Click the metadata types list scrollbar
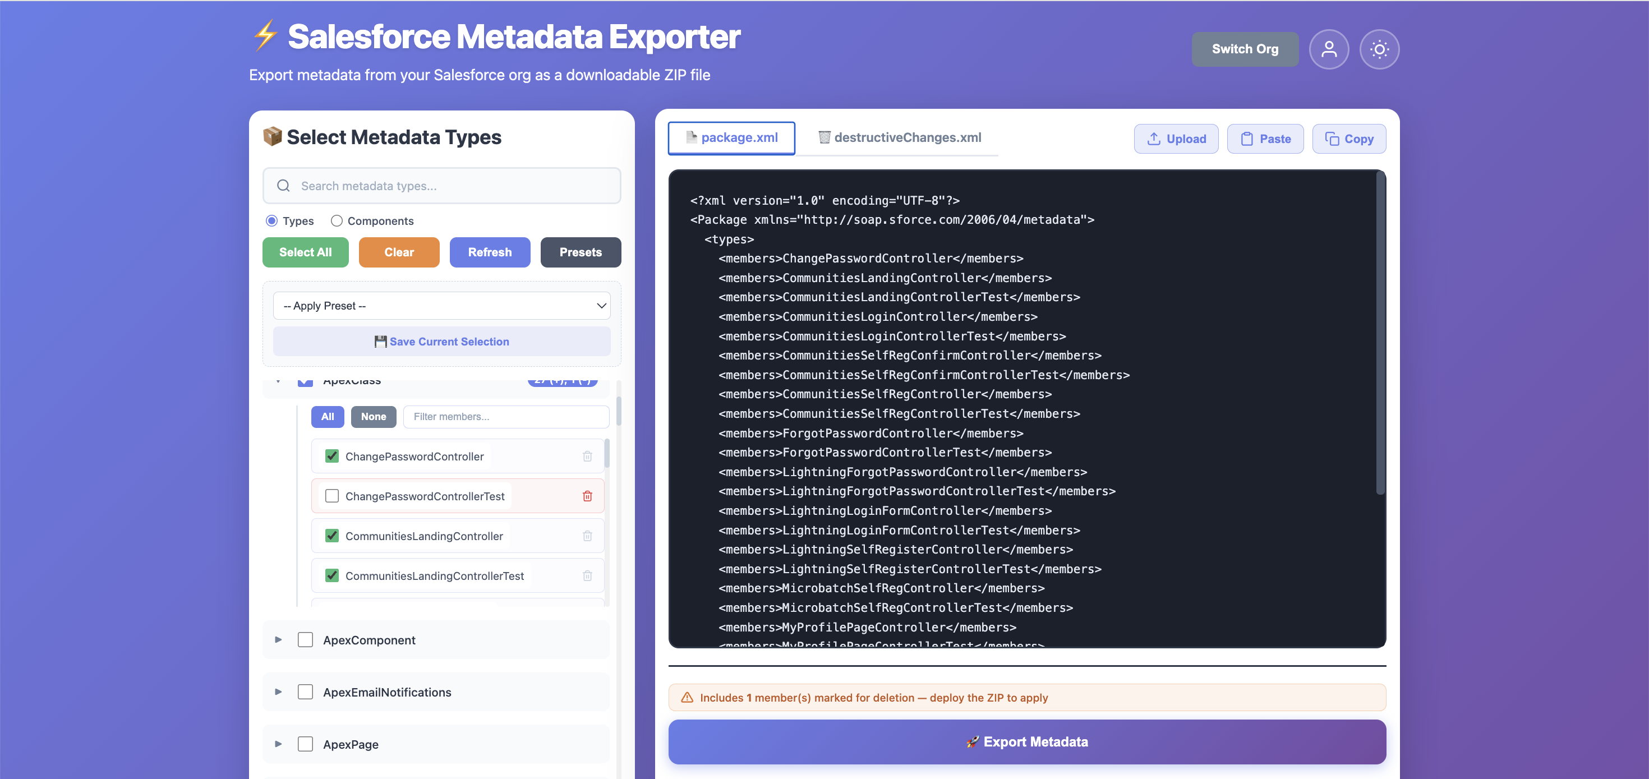The height and width of the screenshot is (779, 1649). [x=618, y=412]
